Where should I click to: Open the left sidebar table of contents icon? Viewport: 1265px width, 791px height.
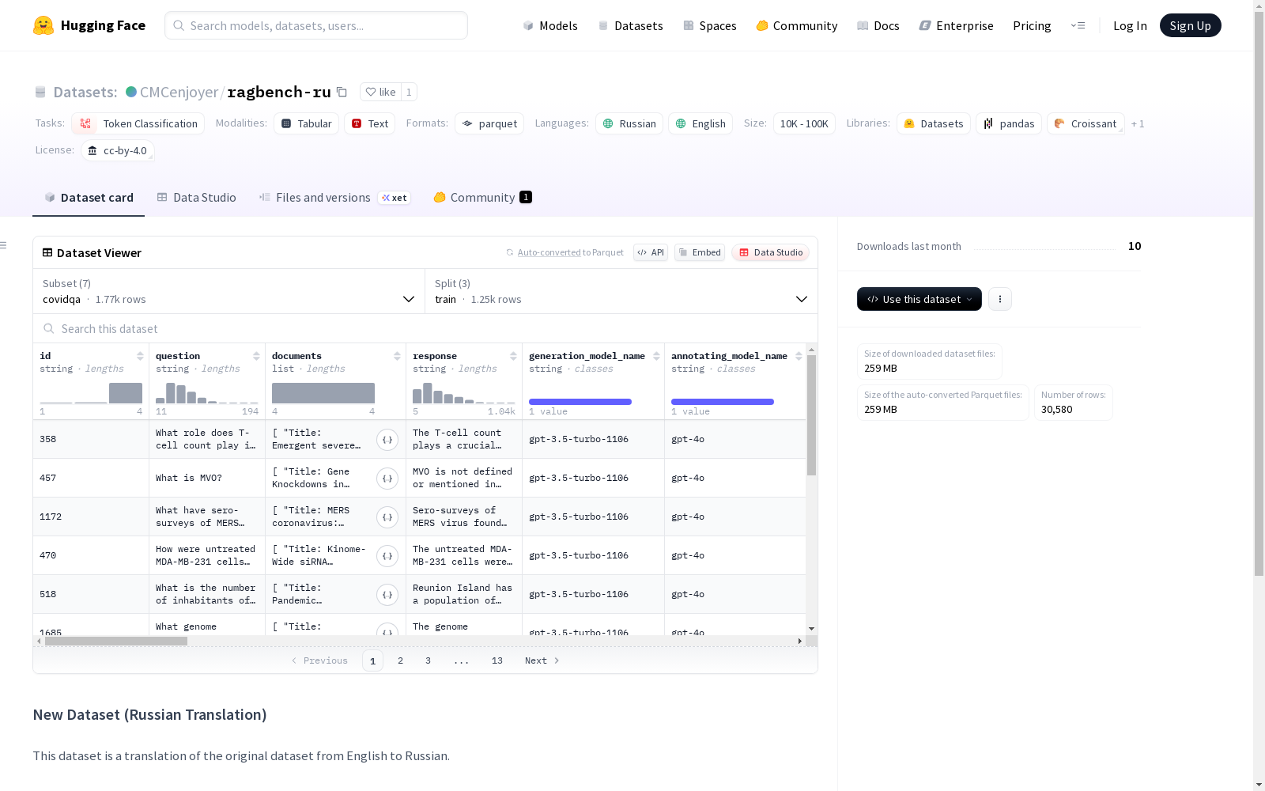(3, 245)
